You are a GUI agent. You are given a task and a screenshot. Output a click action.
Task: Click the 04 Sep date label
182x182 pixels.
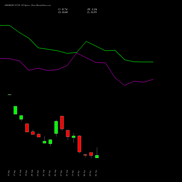96,173
